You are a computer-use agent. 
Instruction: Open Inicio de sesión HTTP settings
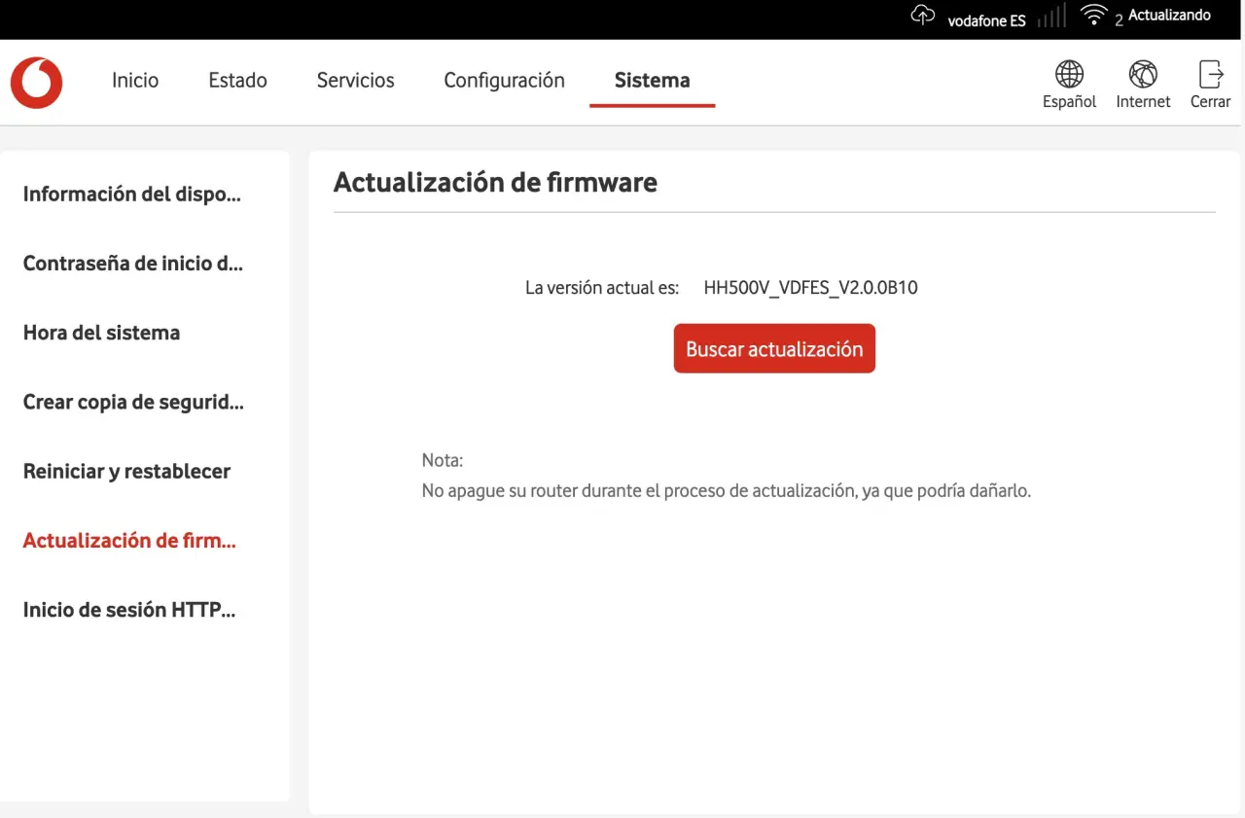[x=129, y=611]
